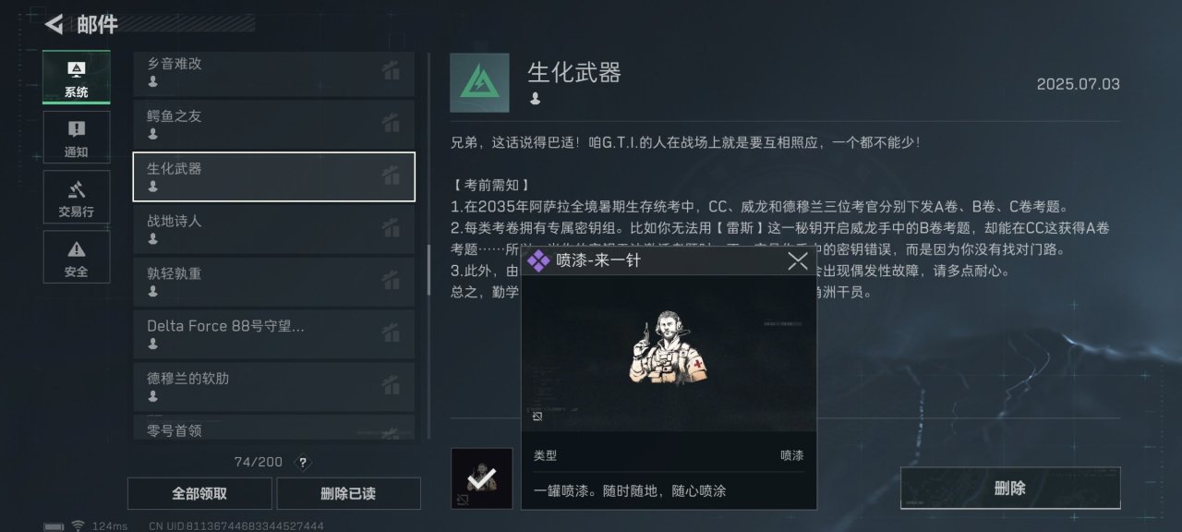Select the 战地诗人 mail
1182x532 pixels.
(x=274, y=229)
